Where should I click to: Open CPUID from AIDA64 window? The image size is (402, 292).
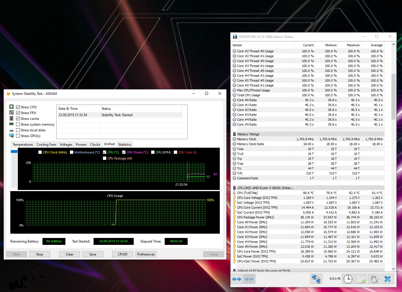point(123,254)
